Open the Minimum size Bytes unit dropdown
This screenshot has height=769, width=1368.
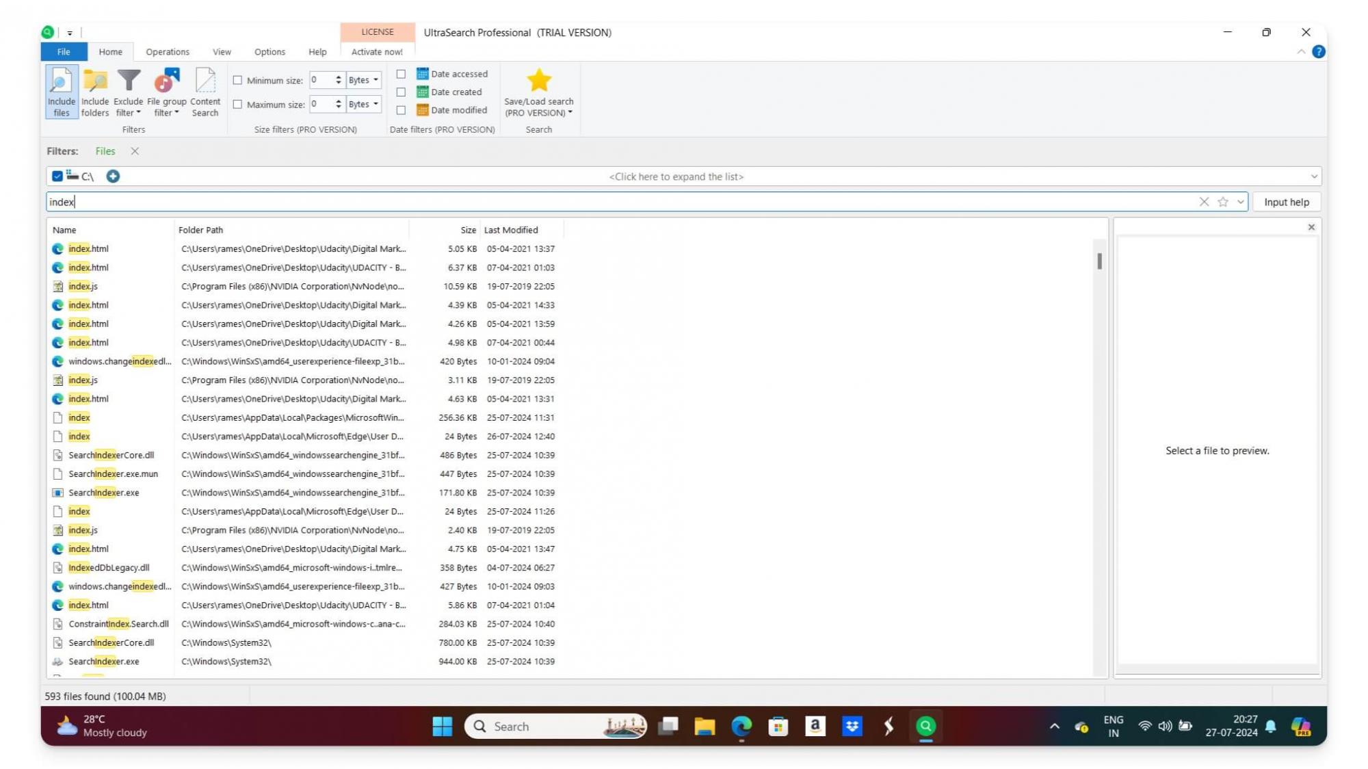[x=363, y=80]
